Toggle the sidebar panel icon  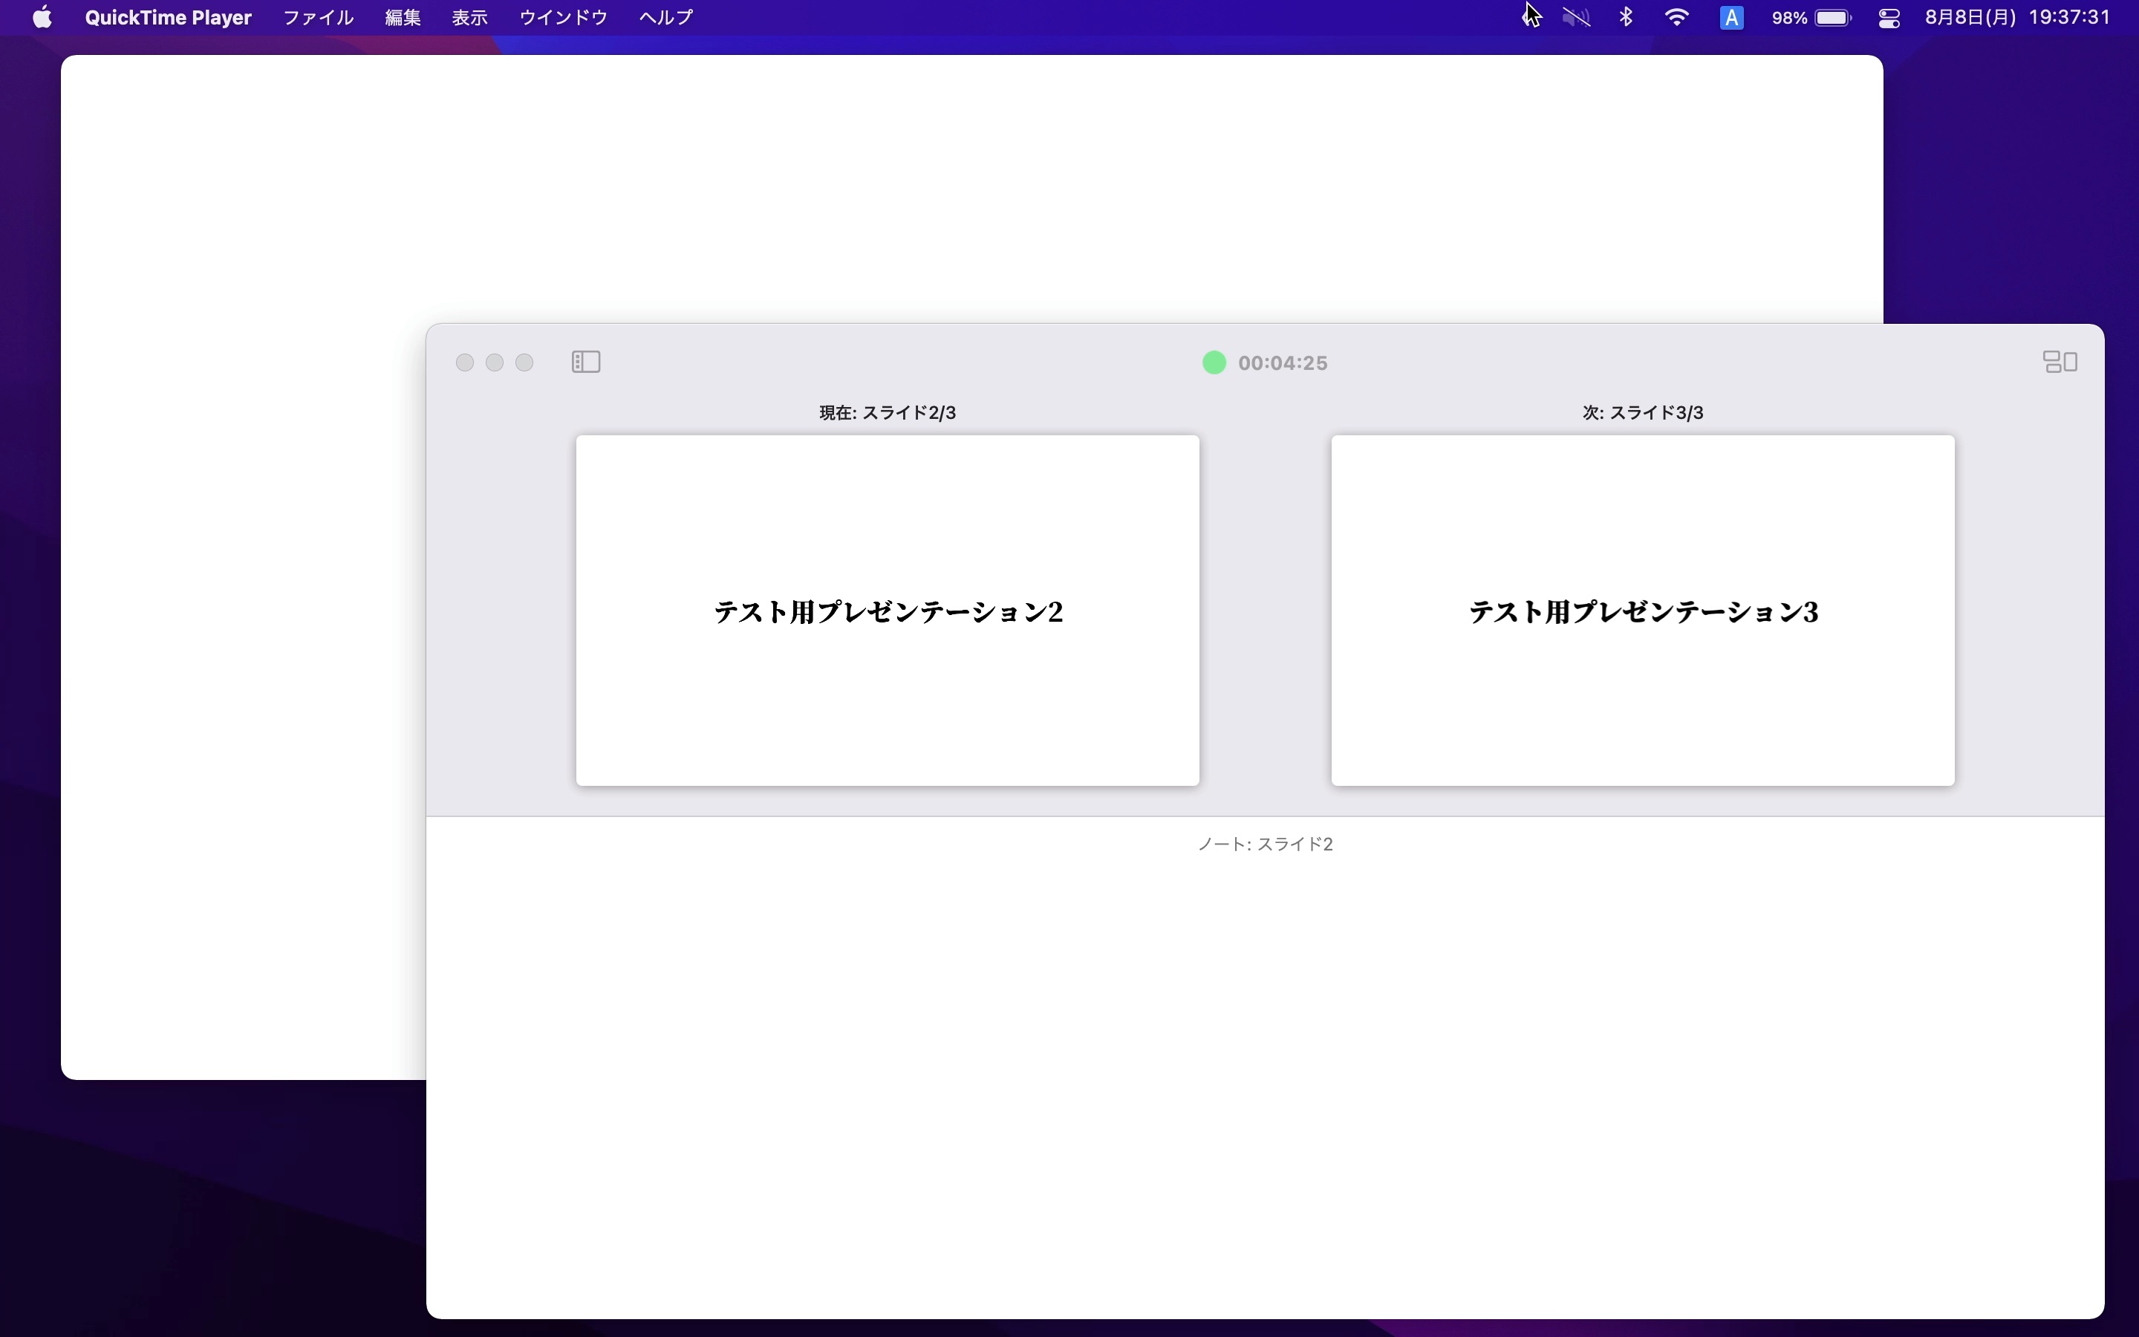click(x=585, y=362)
